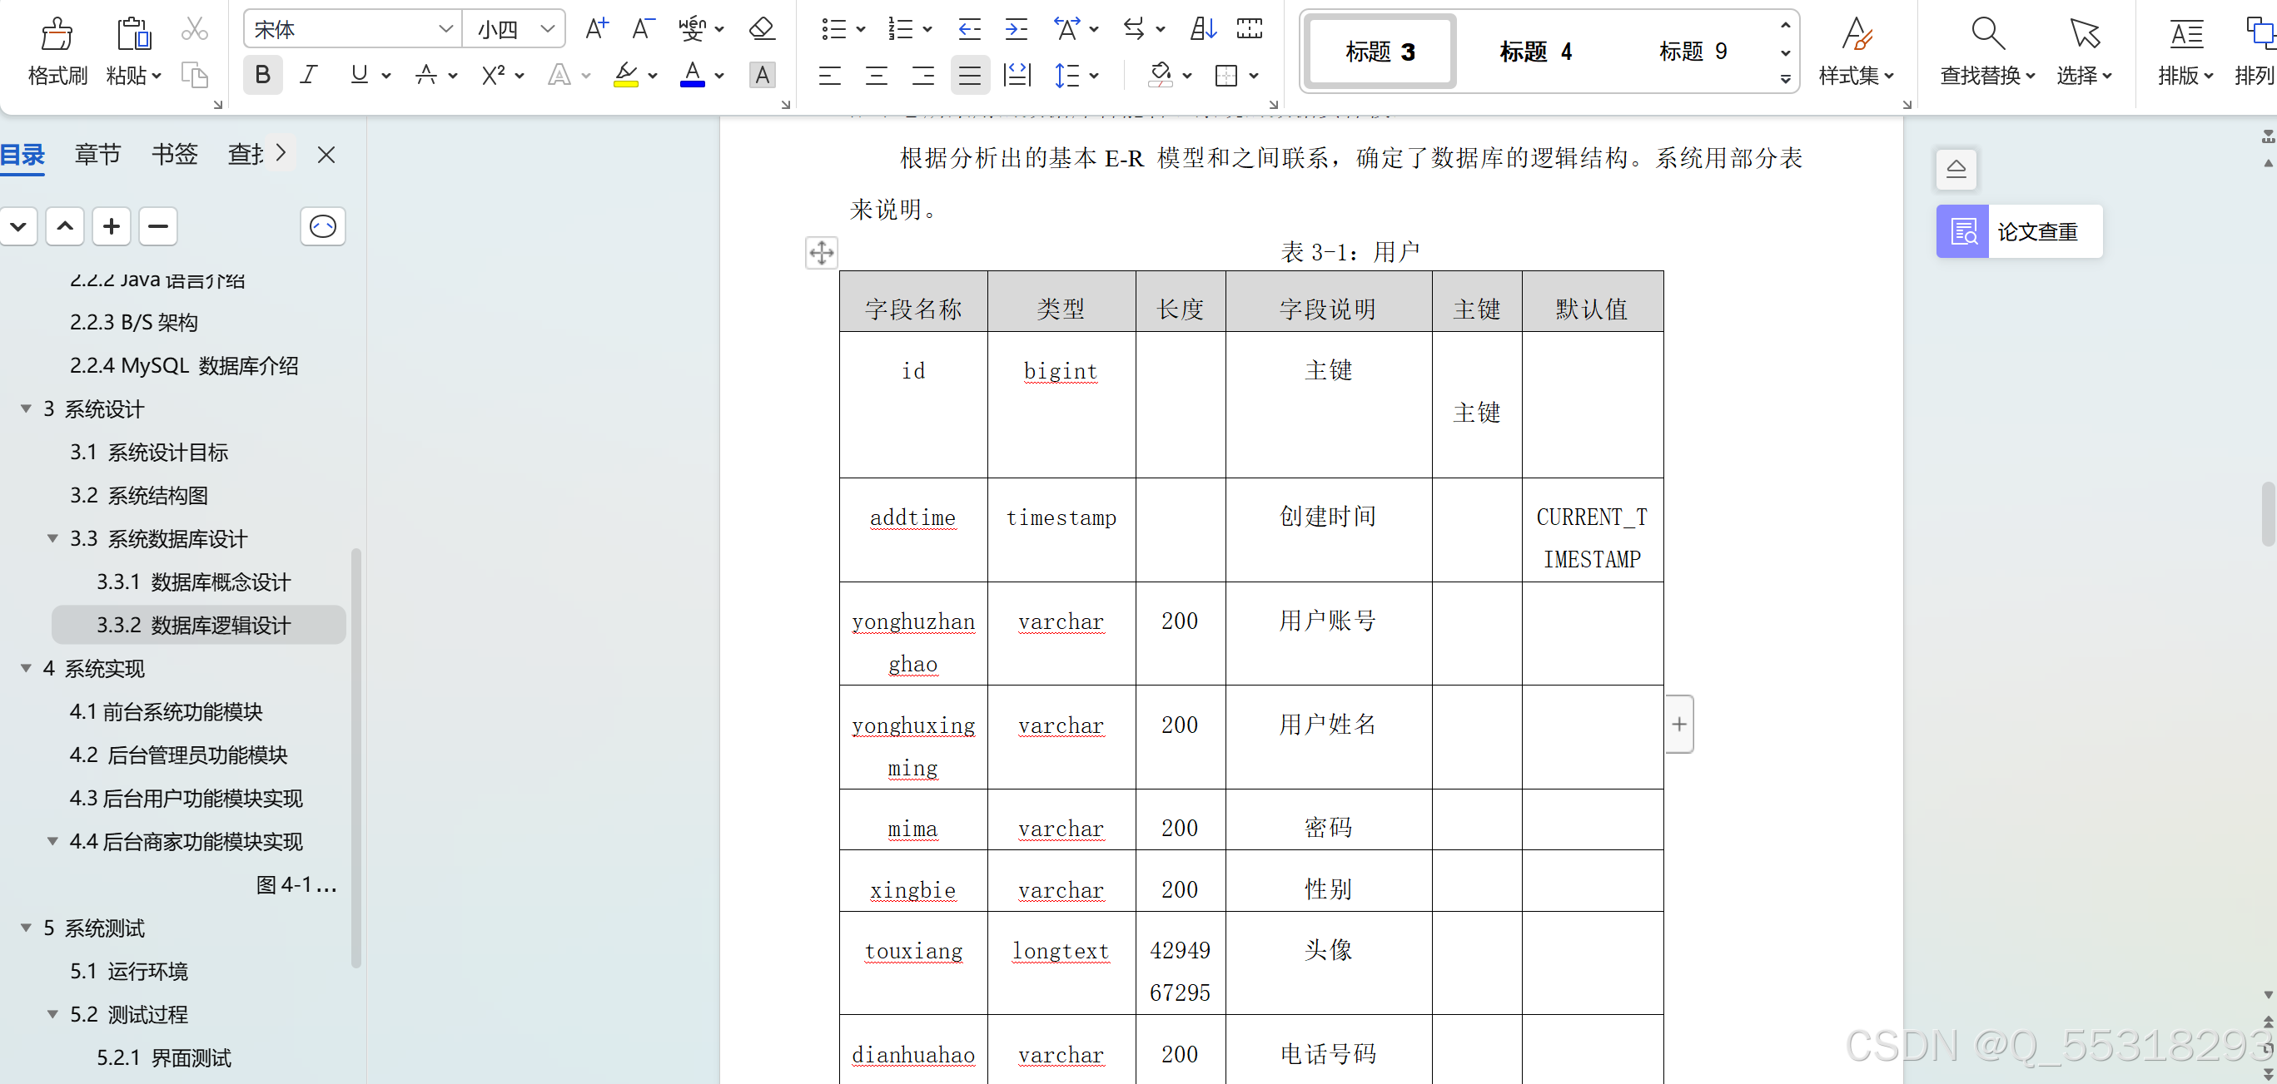Viewport: 2277px width, 1084px height.
Task: Apply blue font color
Action: 693,75
